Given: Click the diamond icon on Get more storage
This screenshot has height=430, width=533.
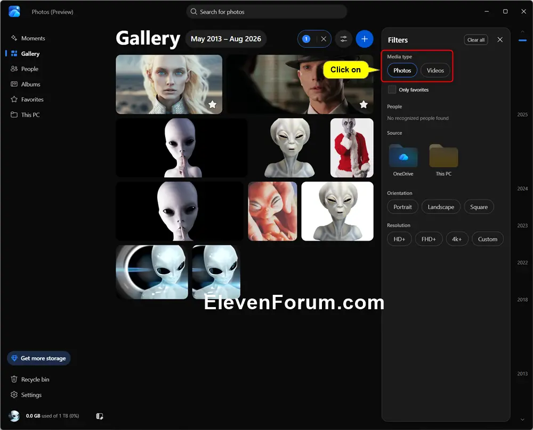Looking at the screenshot, I should pos(14,358).
